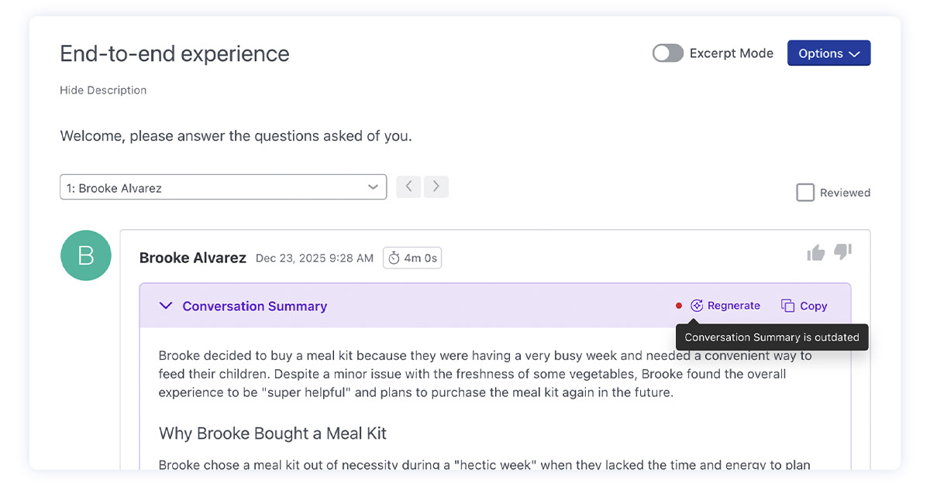Click the green B avatar
930x486 pixels.
[85, 255]
